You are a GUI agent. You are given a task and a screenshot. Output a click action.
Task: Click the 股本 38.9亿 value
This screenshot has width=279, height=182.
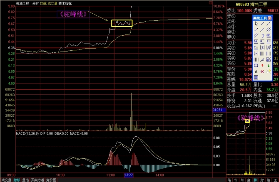272,96
